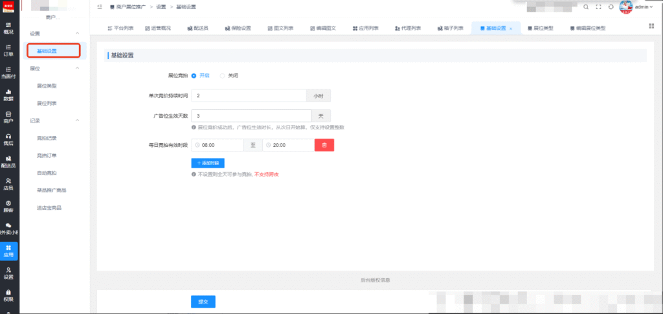Screen dimensions: 663x314
Task: Click the 提交 submit button
Action: [x=203, y=302]
